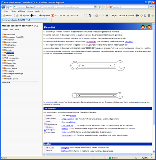Open the recent pages dropdown arrow

tap(11, 7)
